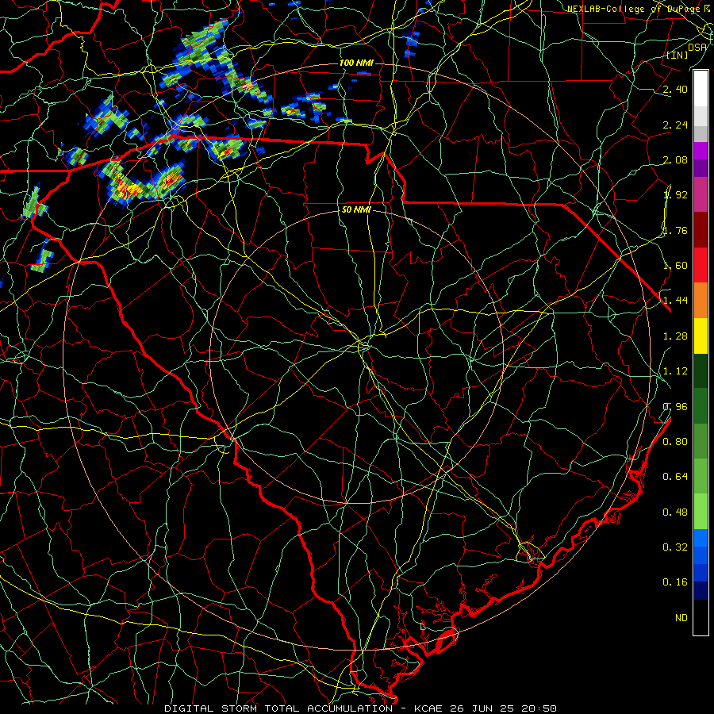714x714 pixels.
Task: Click the 2.40 legend value
Action: (675, 89)
